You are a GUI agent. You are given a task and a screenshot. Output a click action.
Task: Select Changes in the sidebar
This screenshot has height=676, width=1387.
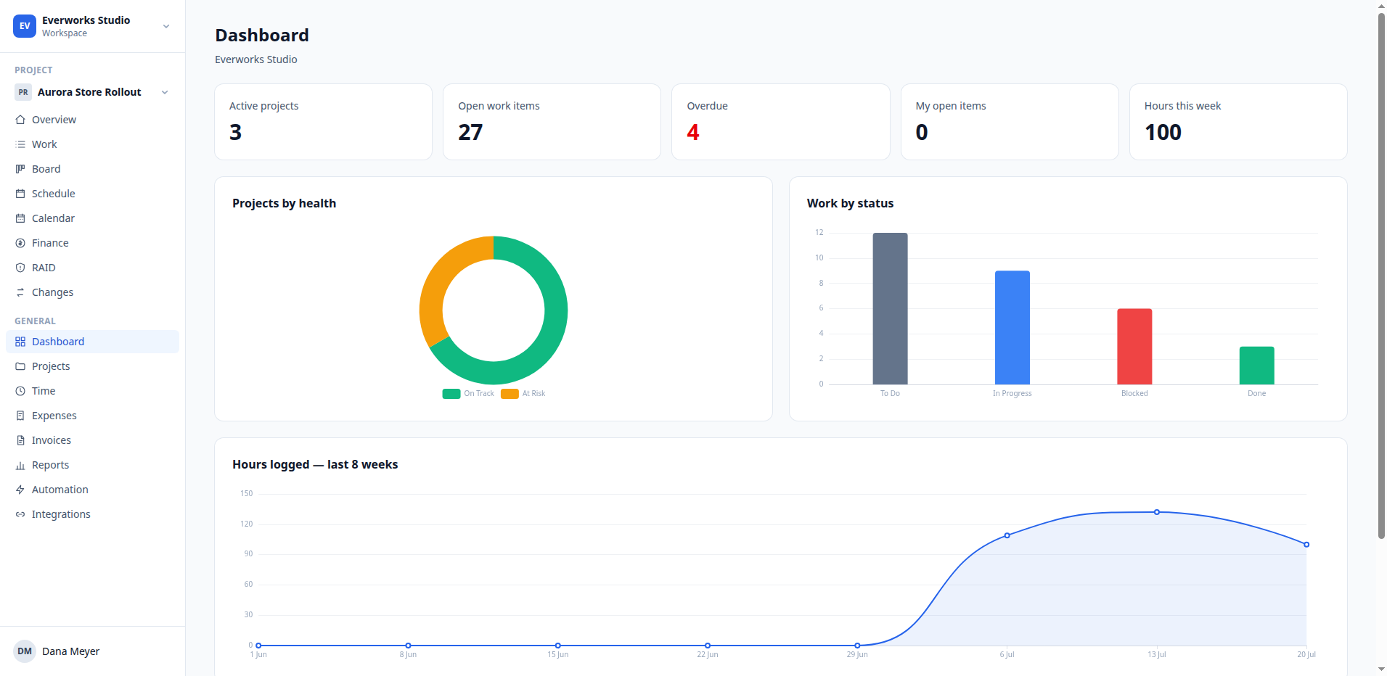pos(92,292)
